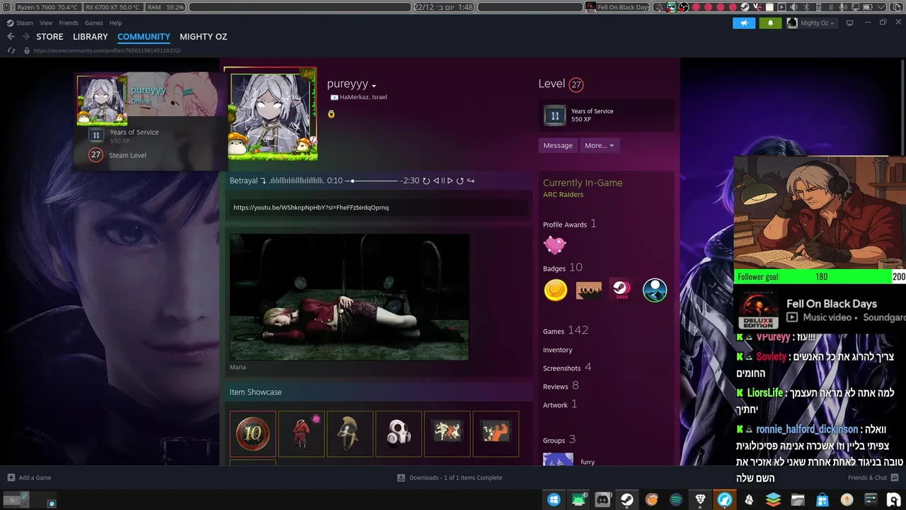
Task: Click the Downloads icon in the bottom bar
Action: point(401,477)
